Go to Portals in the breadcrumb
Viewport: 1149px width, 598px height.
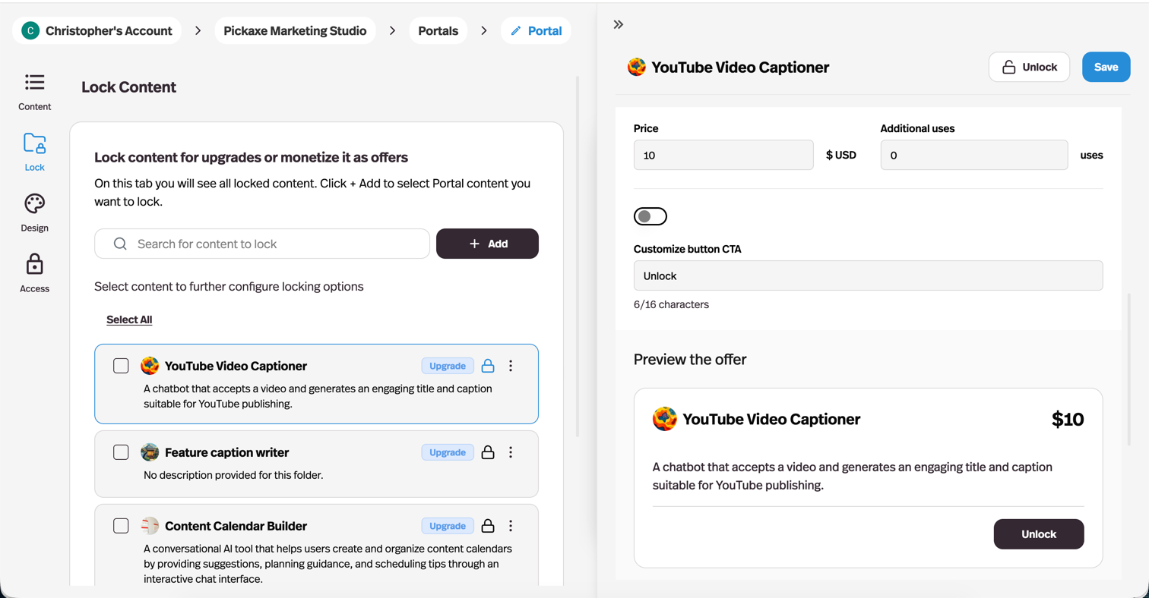pos(438,31)
